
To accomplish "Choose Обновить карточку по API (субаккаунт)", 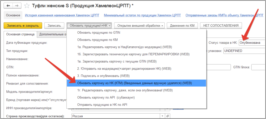I will tap(136, 98).
